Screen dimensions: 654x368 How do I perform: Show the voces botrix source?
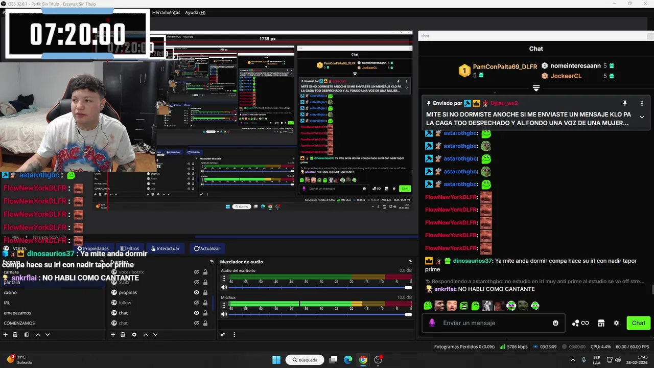tap(196, 272)
